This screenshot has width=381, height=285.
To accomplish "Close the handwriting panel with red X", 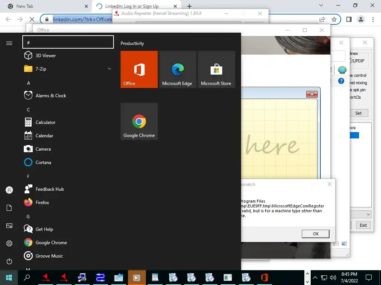I will pos(312,94).
